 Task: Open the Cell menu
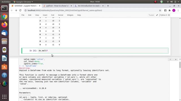[53, 15]
